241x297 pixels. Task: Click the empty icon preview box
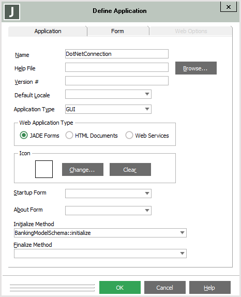(x=44, y=169)
